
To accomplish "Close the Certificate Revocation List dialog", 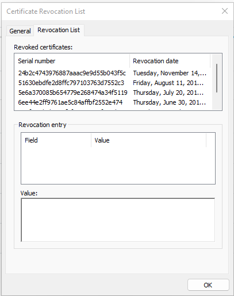I will point(225,11).
